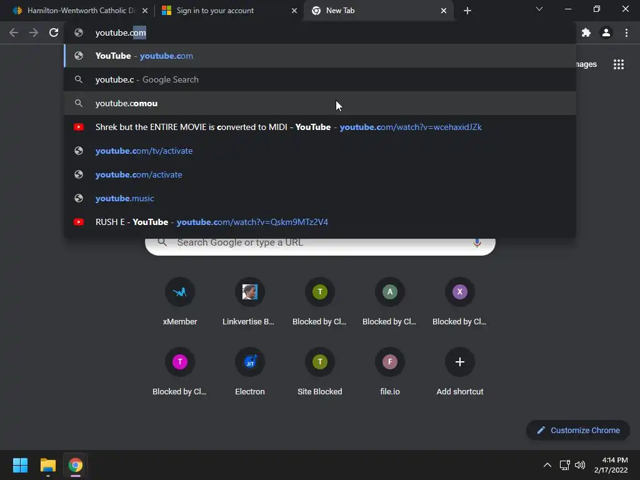Open the Chrome profile avatar

point(606,32)
